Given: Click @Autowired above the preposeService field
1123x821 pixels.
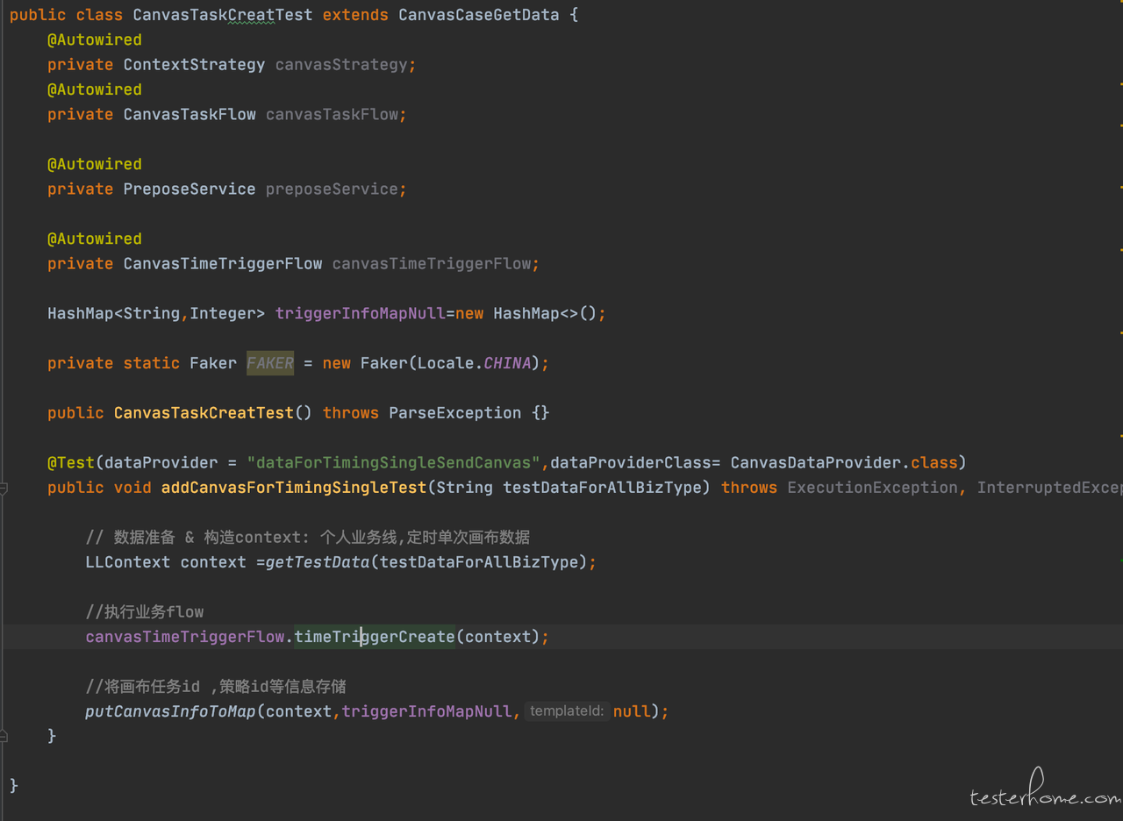Looking at the screenshot, I should (95, 165).
